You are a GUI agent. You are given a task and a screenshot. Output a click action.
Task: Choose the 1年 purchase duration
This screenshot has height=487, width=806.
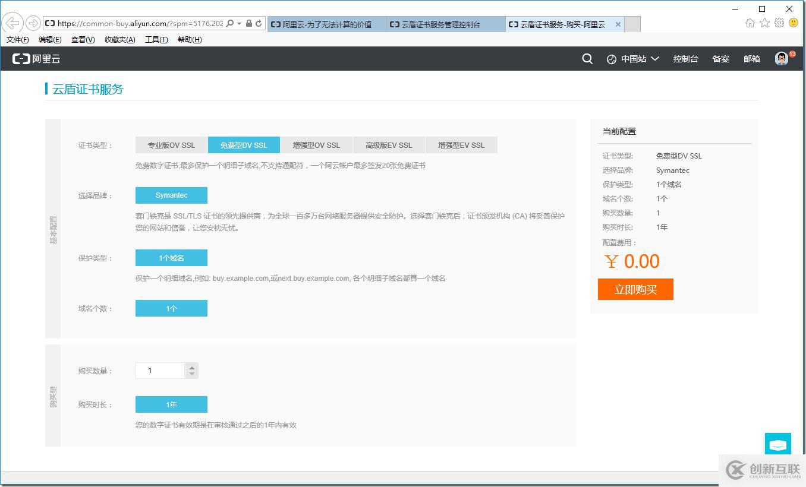click(x=171, y=404)
